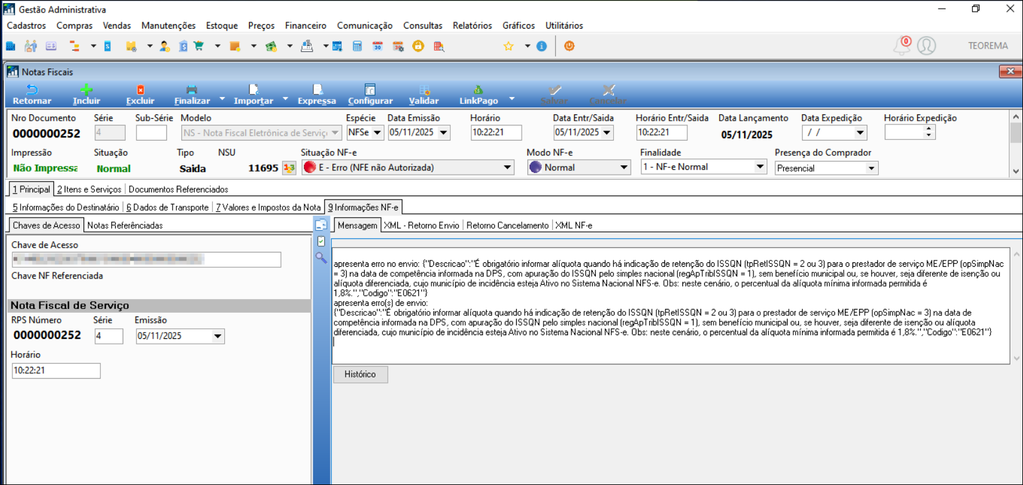This screenshot has height=485, width=1023.
Task: Click the calculator icon in main toolbar
Action: pyautogui.click(x=357, y=47)
